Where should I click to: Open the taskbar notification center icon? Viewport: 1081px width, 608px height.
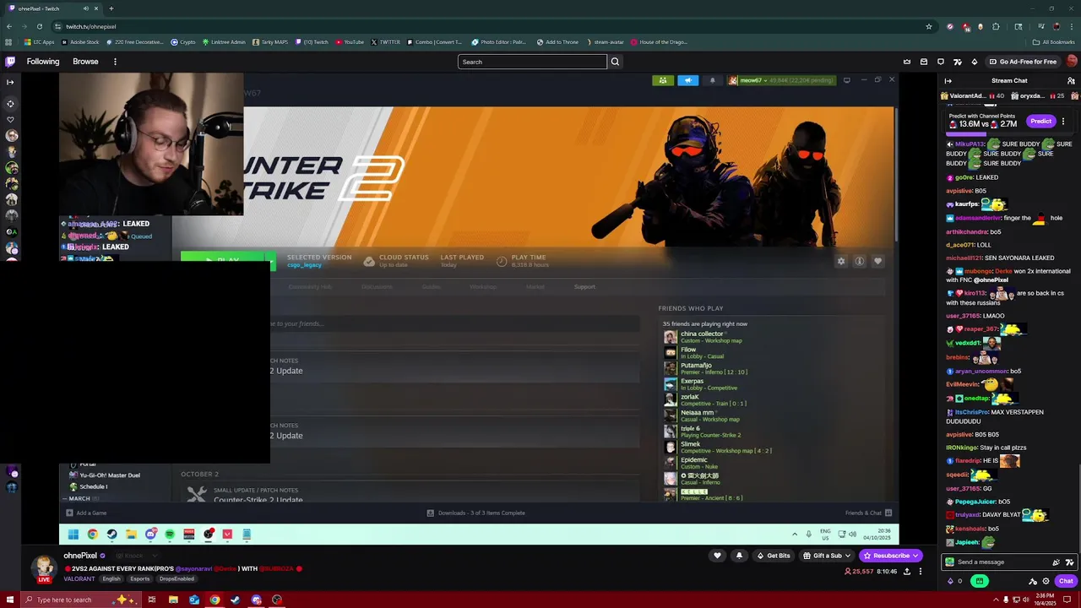pyautogui.click(x=1067, y=600)
